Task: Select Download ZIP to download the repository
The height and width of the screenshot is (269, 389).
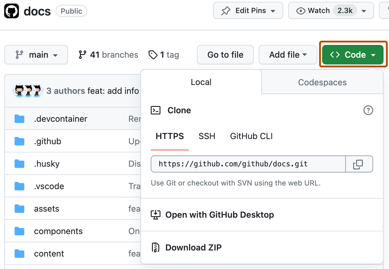Action: (x=193, y=247)
